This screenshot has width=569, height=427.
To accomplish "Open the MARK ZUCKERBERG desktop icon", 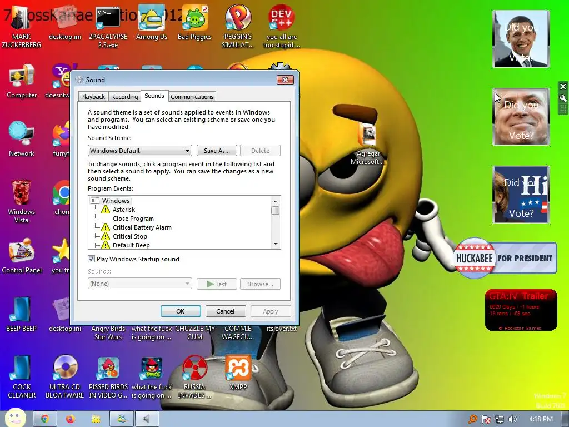I will coord(21,26).
